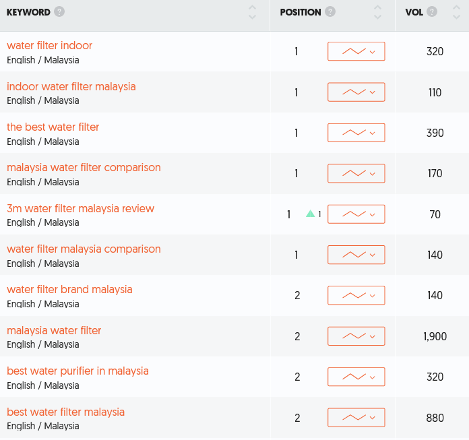The image size is (469, 440).
Task: Click volume 140 for 'water filter malaysia comparison'
Action: pyautogui.click(x=435, y=255)
